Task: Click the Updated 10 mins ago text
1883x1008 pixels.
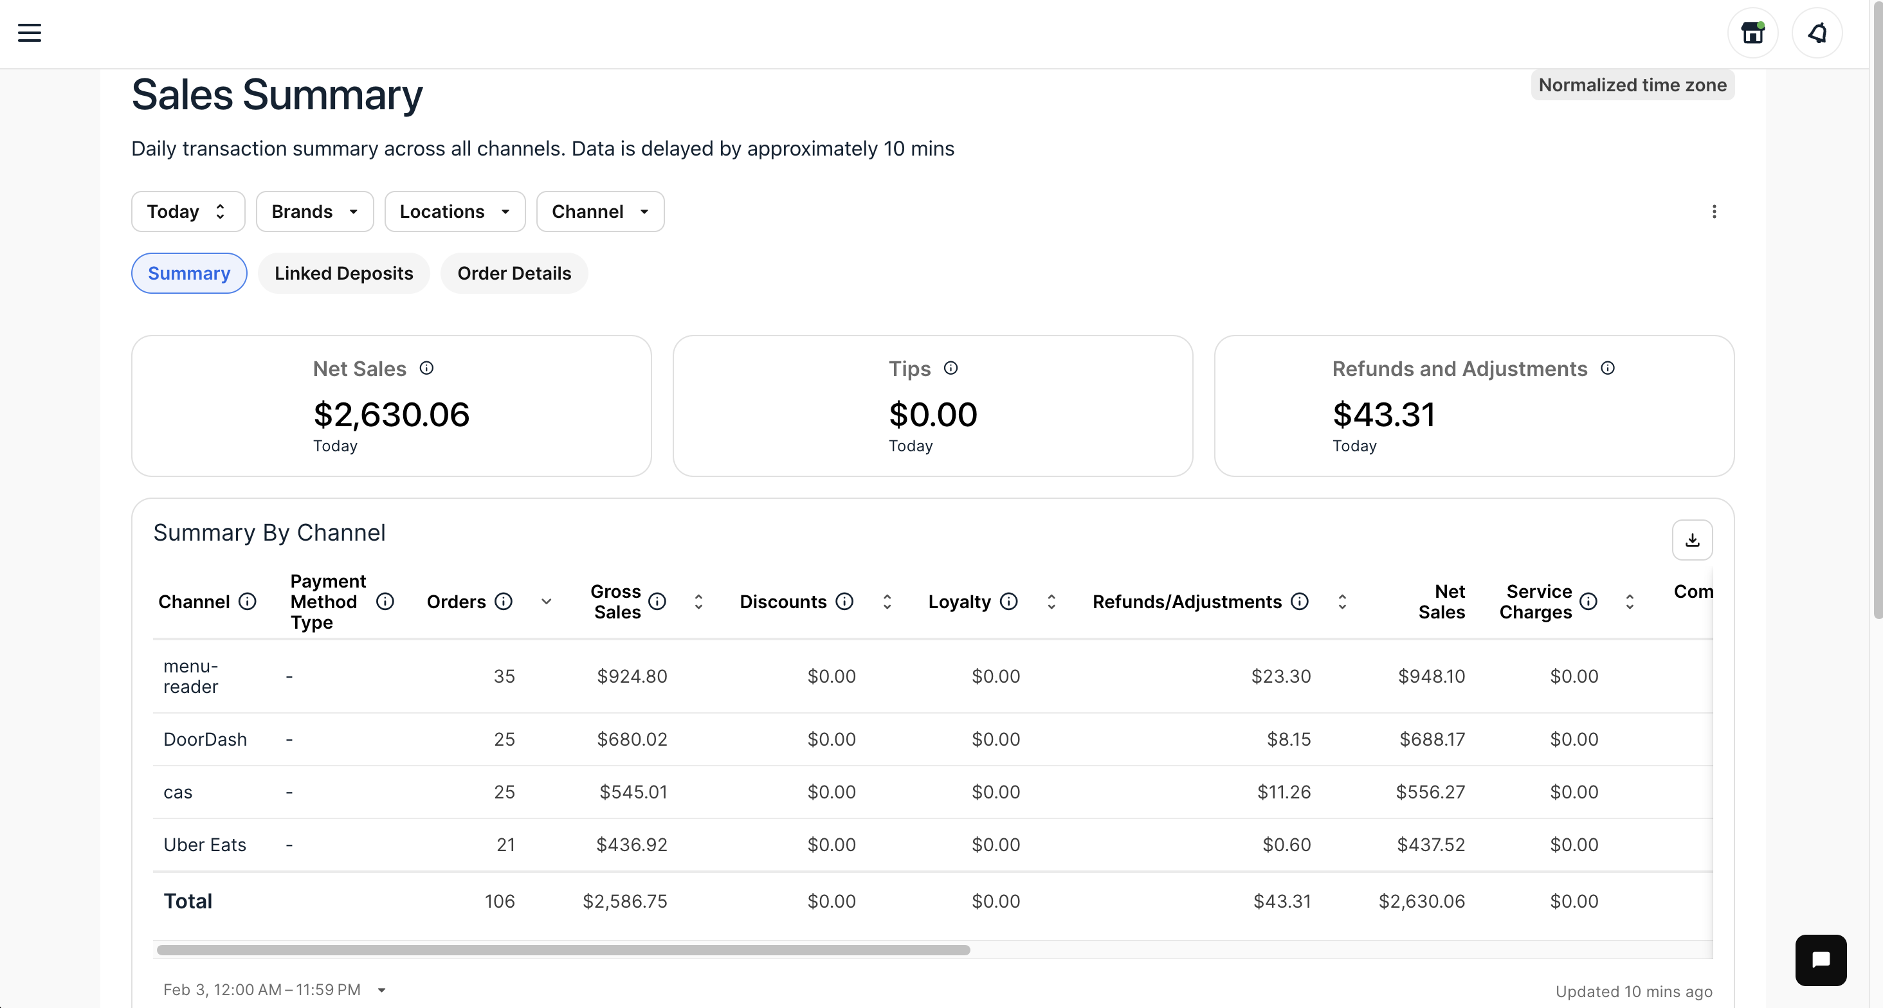Action: pyautogui.click(x=1633, y=992)
